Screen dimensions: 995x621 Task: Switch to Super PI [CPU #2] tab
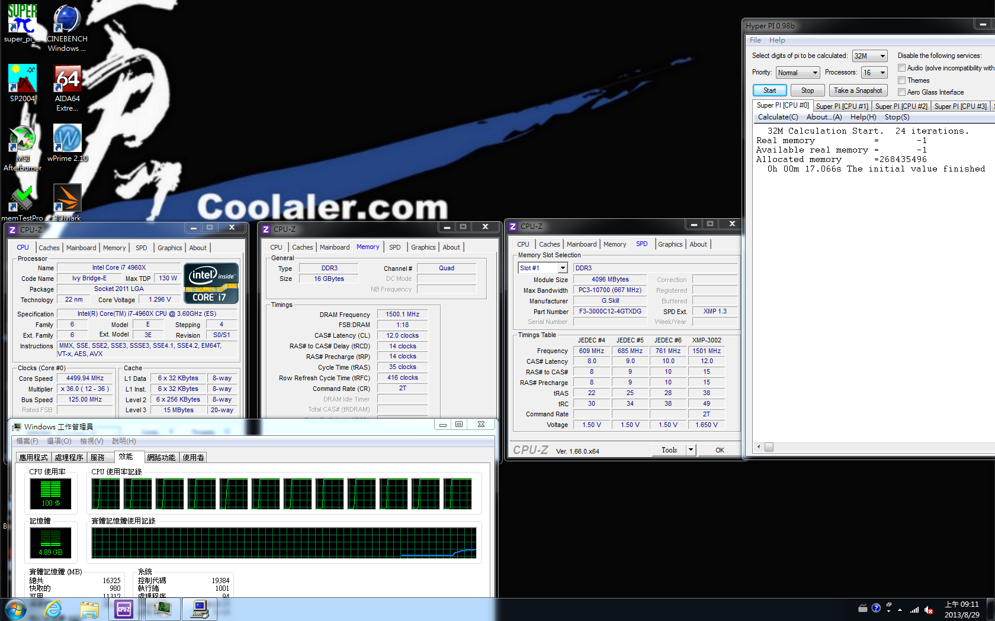(x=901, y=106)
